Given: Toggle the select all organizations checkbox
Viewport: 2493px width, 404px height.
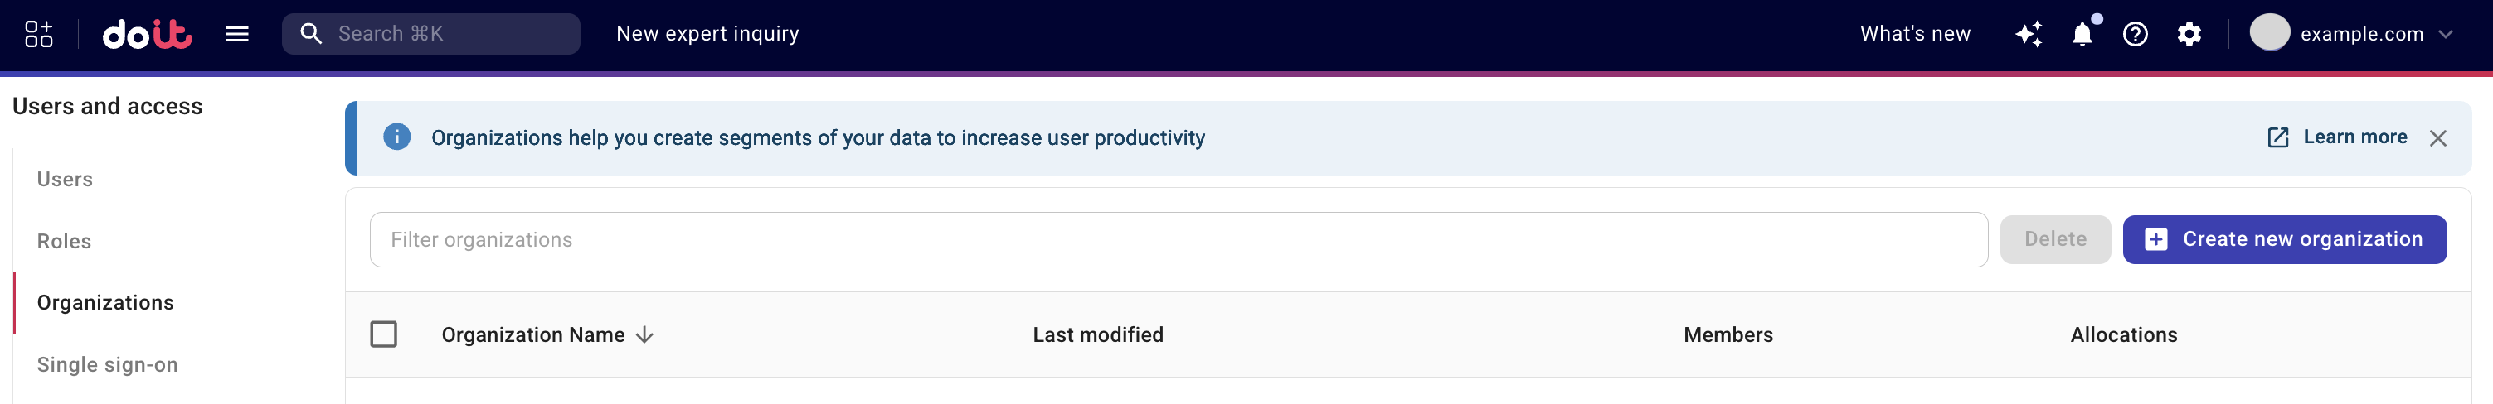Looking at the screenshot, I should point(383,334).
